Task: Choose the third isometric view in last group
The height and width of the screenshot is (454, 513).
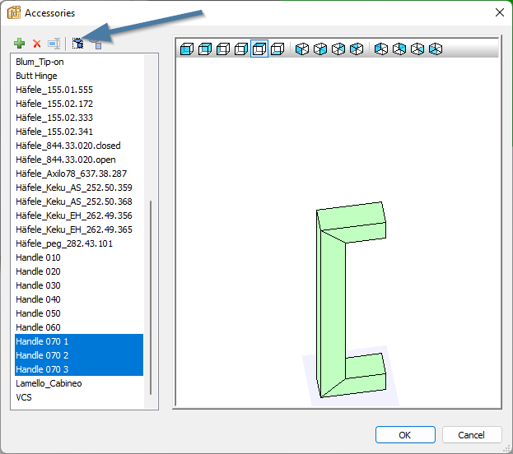Action: (417, 49)
